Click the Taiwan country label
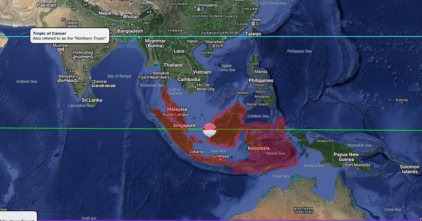The width and height of the screenshot is (422, 221). pos(253,34)
